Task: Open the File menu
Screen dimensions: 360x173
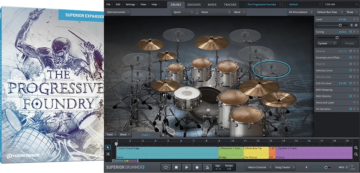Action: point(110,4)
